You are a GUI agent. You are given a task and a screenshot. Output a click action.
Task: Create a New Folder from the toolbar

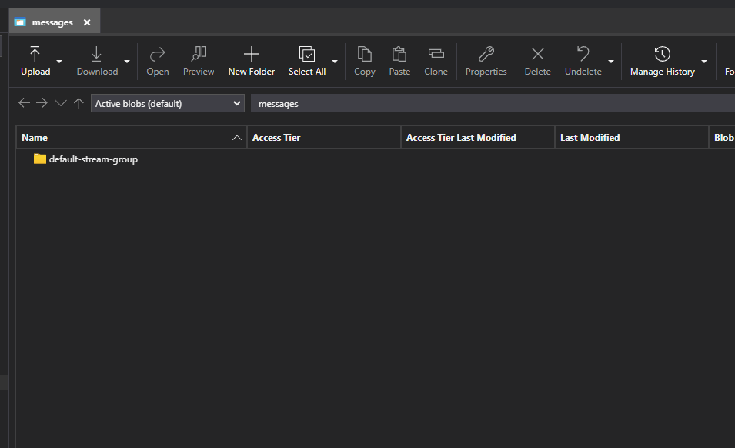point(251,61)
